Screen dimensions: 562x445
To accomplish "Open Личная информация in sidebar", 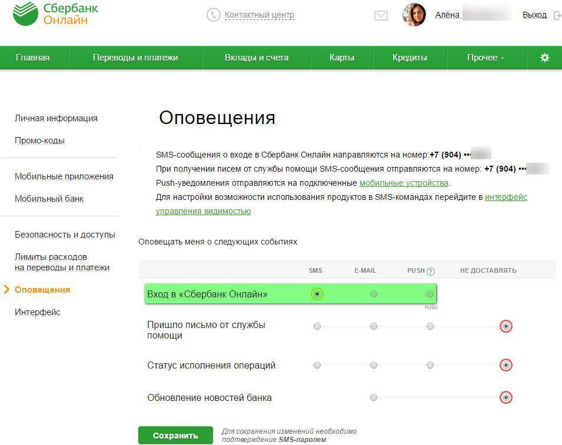I will point(56,118).
